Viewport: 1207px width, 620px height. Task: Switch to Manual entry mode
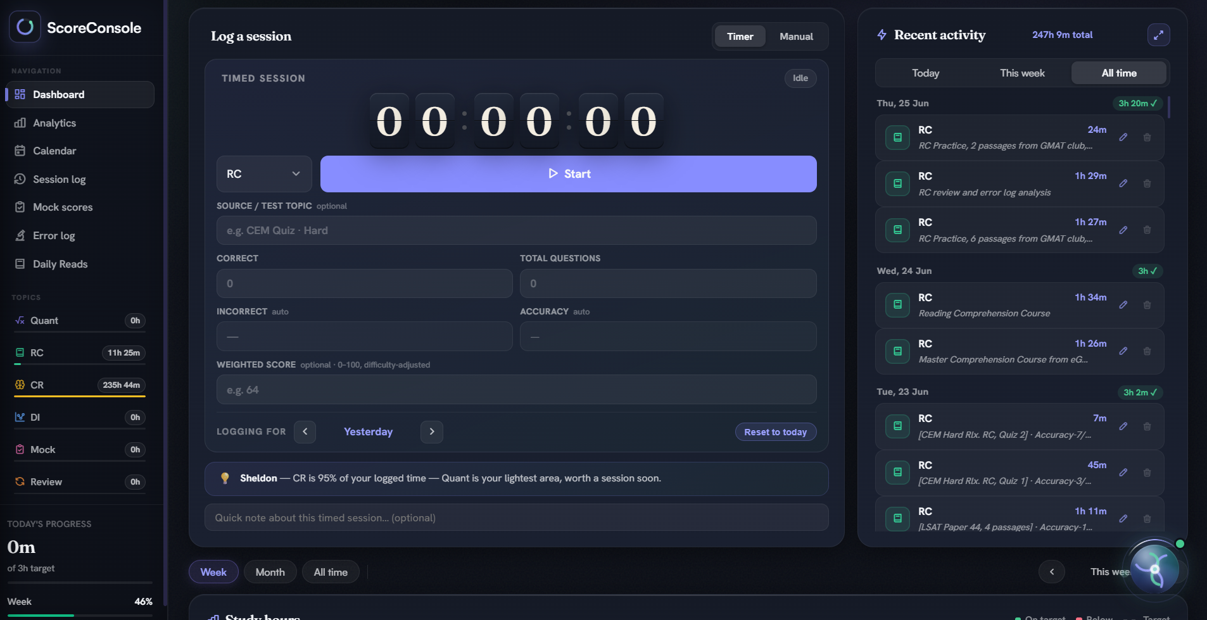(x=796, y=37)
